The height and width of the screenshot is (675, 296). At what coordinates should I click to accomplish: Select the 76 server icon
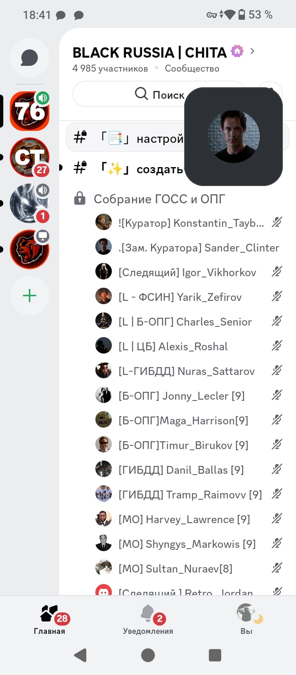30,111
